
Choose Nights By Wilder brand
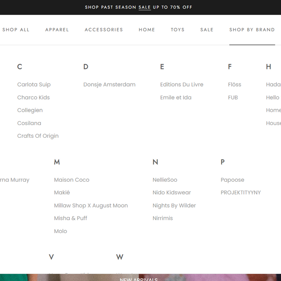174,206
